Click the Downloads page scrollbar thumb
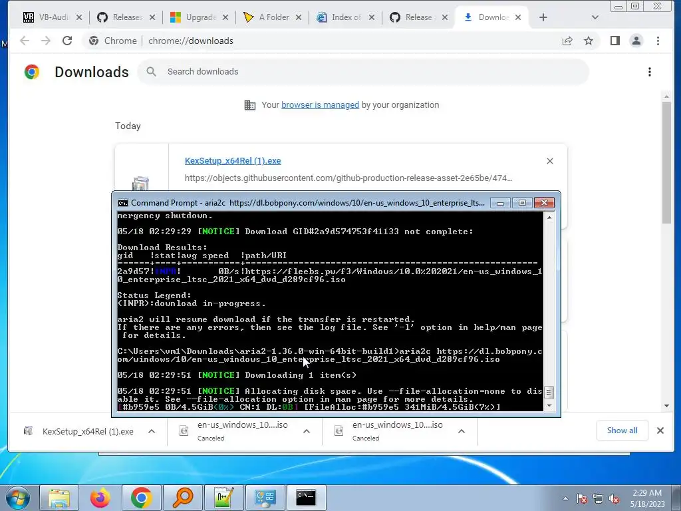This screenshot has width=681, height=511. tap(666, 163)
